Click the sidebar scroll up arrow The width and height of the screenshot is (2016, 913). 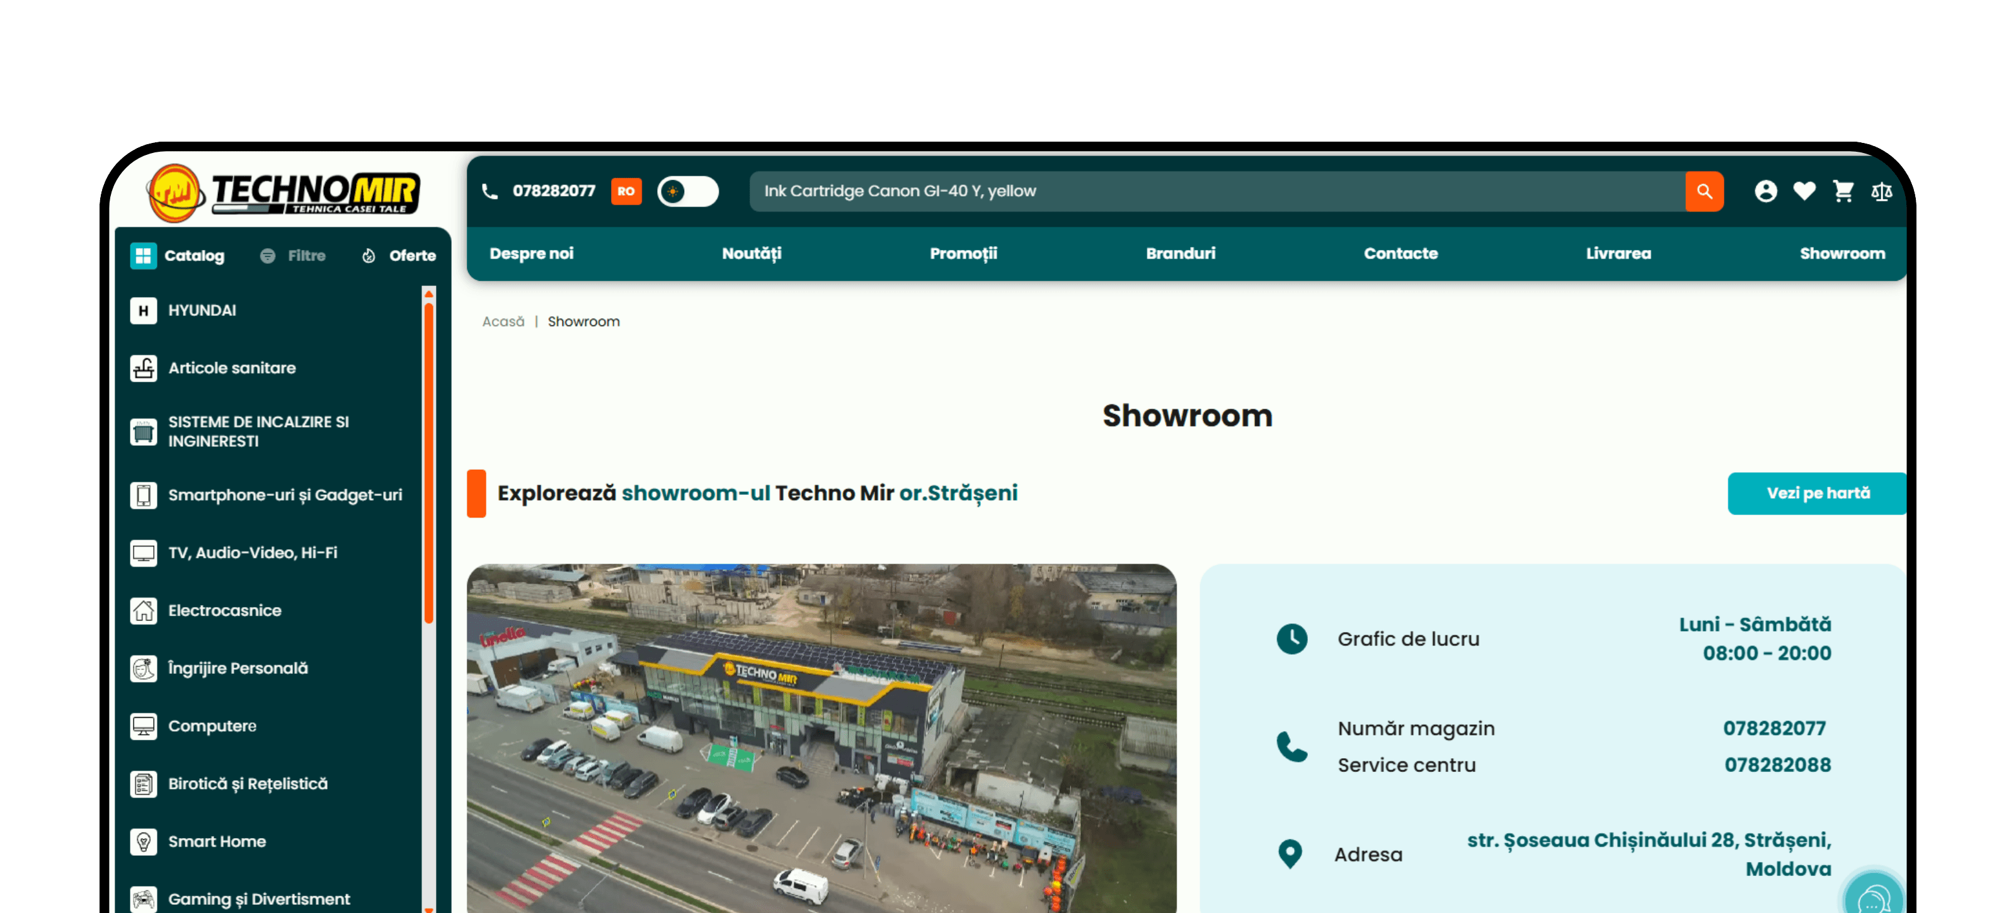click(429, 294)
